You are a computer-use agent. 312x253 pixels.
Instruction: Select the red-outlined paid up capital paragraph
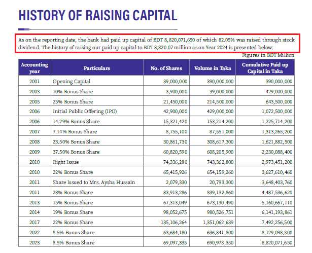click(x=157, y=43)
